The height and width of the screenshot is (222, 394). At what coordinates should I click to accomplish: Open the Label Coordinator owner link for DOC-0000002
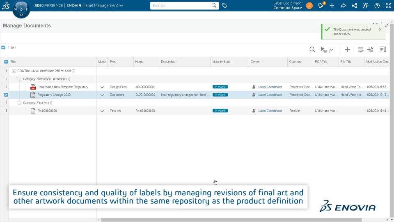tap(270, 95)
